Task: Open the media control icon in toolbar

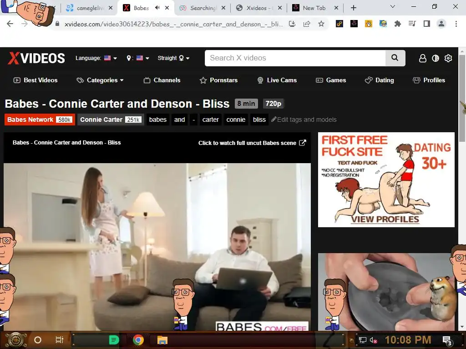Action: [x=412, y=24]
